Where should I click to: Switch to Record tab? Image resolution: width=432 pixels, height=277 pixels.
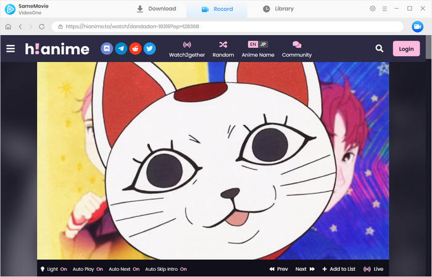(217, 9)
